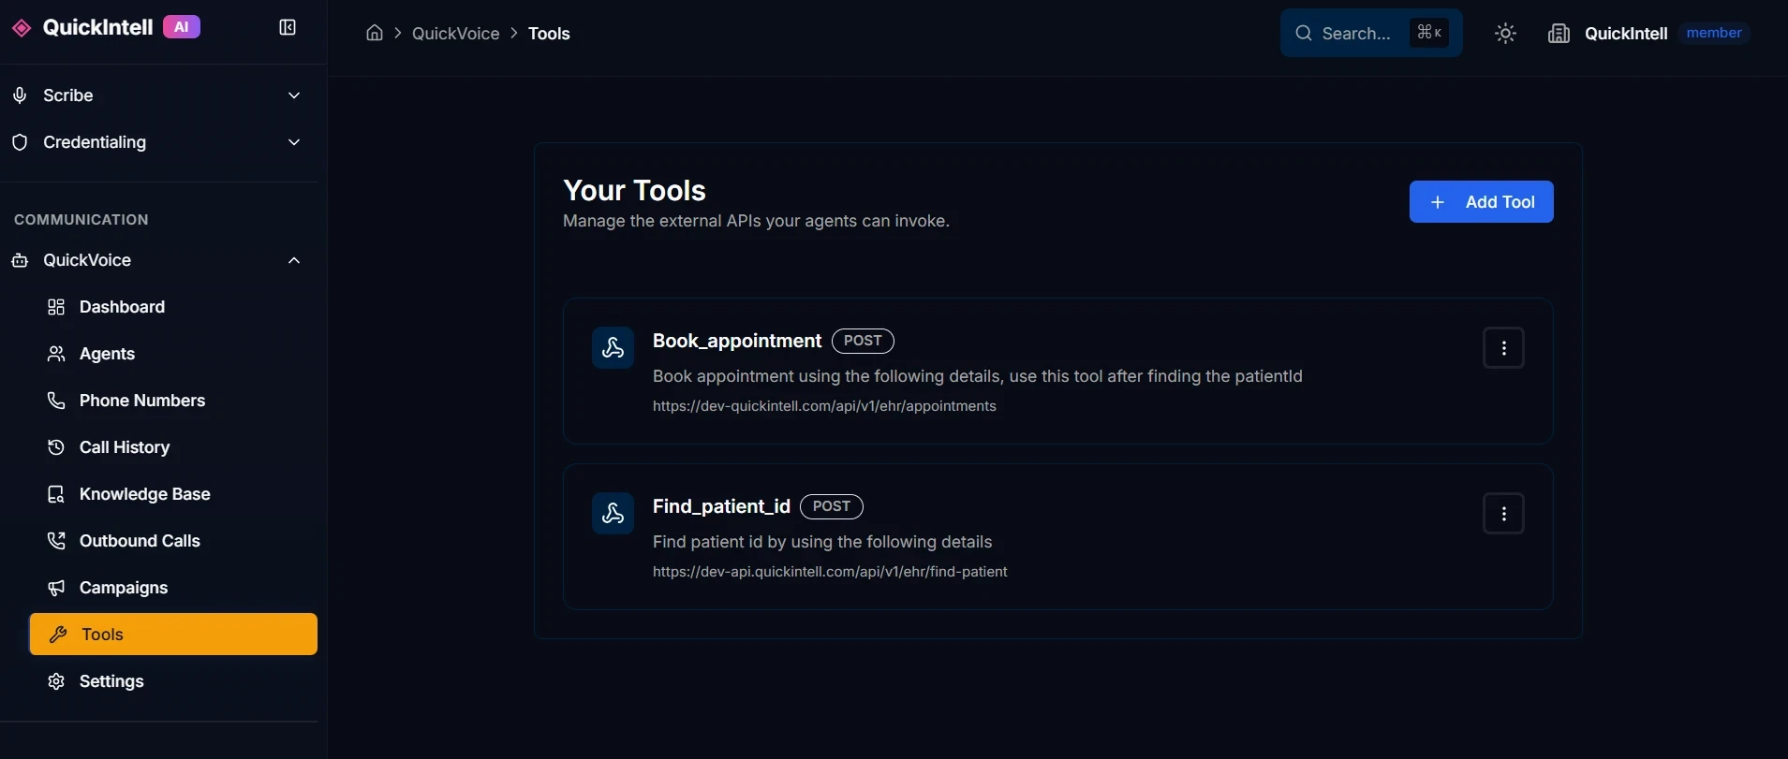Viewport: 1788px width, 759px height.
Task: Open Campaigns page
Action: pos(173,588)
